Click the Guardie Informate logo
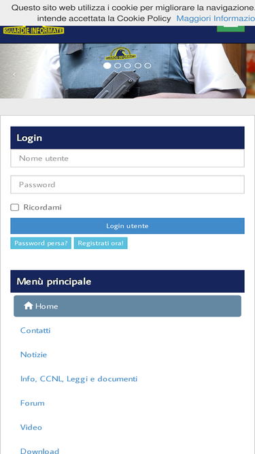The image size is (255, 454). click(x=33, y=30)
